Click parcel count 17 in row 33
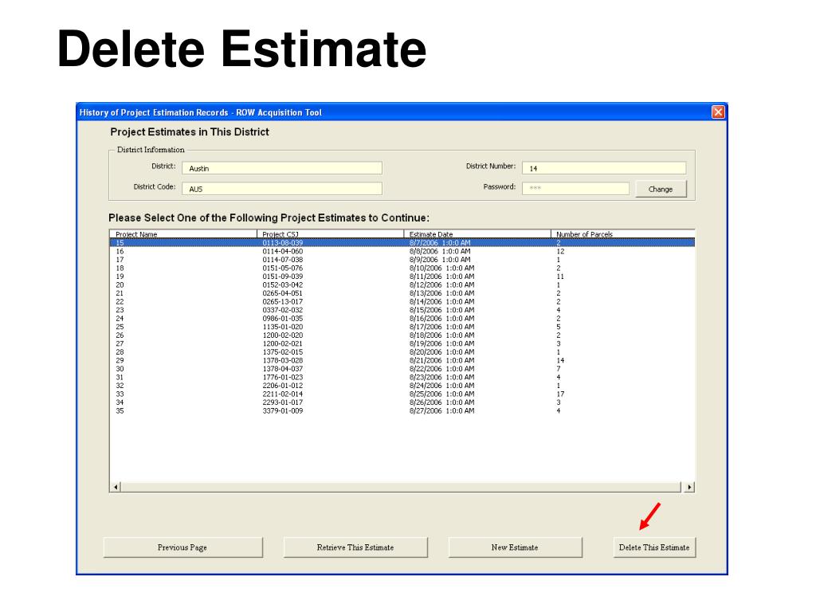This screenshot has height=612, width=816. [560, 394]
